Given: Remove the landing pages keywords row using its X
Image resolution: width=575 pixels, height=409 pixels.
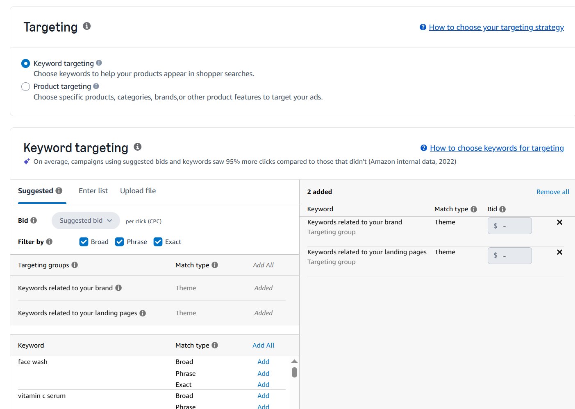Looking at the screenshot, I should click(559, 252).
